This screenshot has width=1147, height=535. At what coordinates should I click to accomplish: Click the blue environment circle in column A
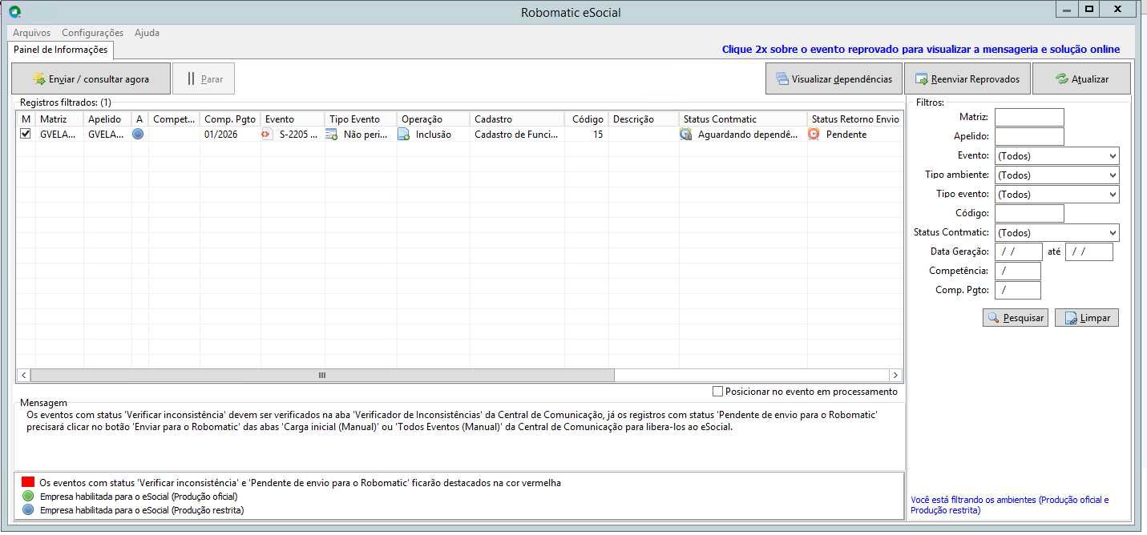click(138, 135)
